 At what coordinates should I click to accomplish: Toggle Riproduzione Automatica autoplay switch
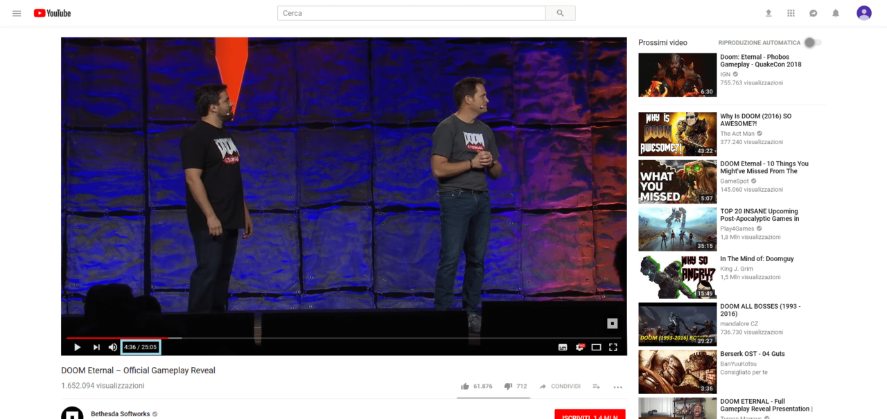coord(811,43)
